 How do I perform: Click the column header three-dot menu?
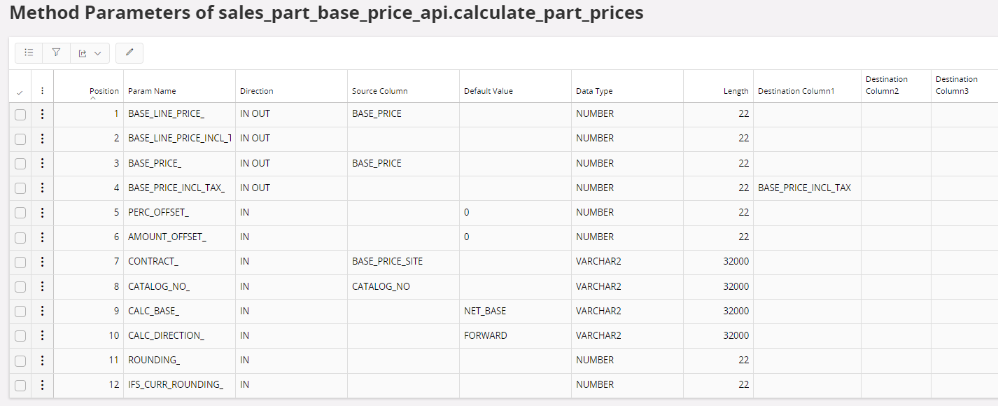click(x=42, y=91)
